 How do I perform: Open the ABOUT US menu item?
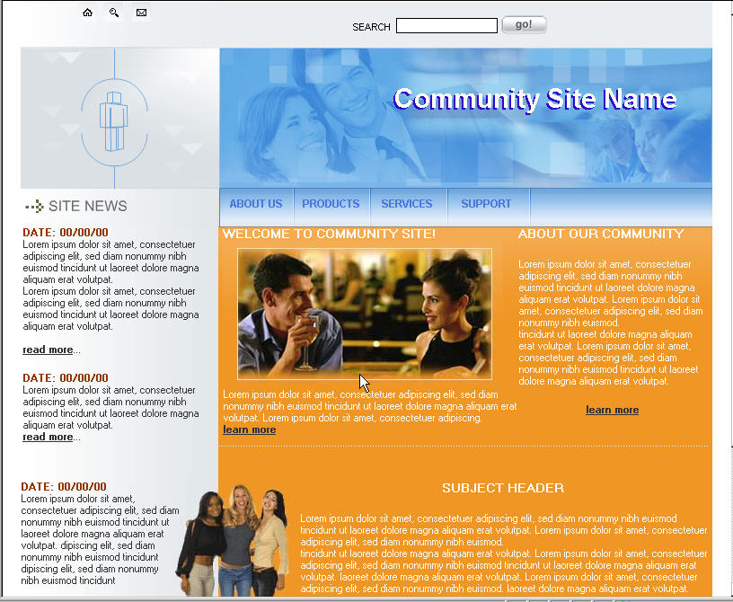pos(256,203)
